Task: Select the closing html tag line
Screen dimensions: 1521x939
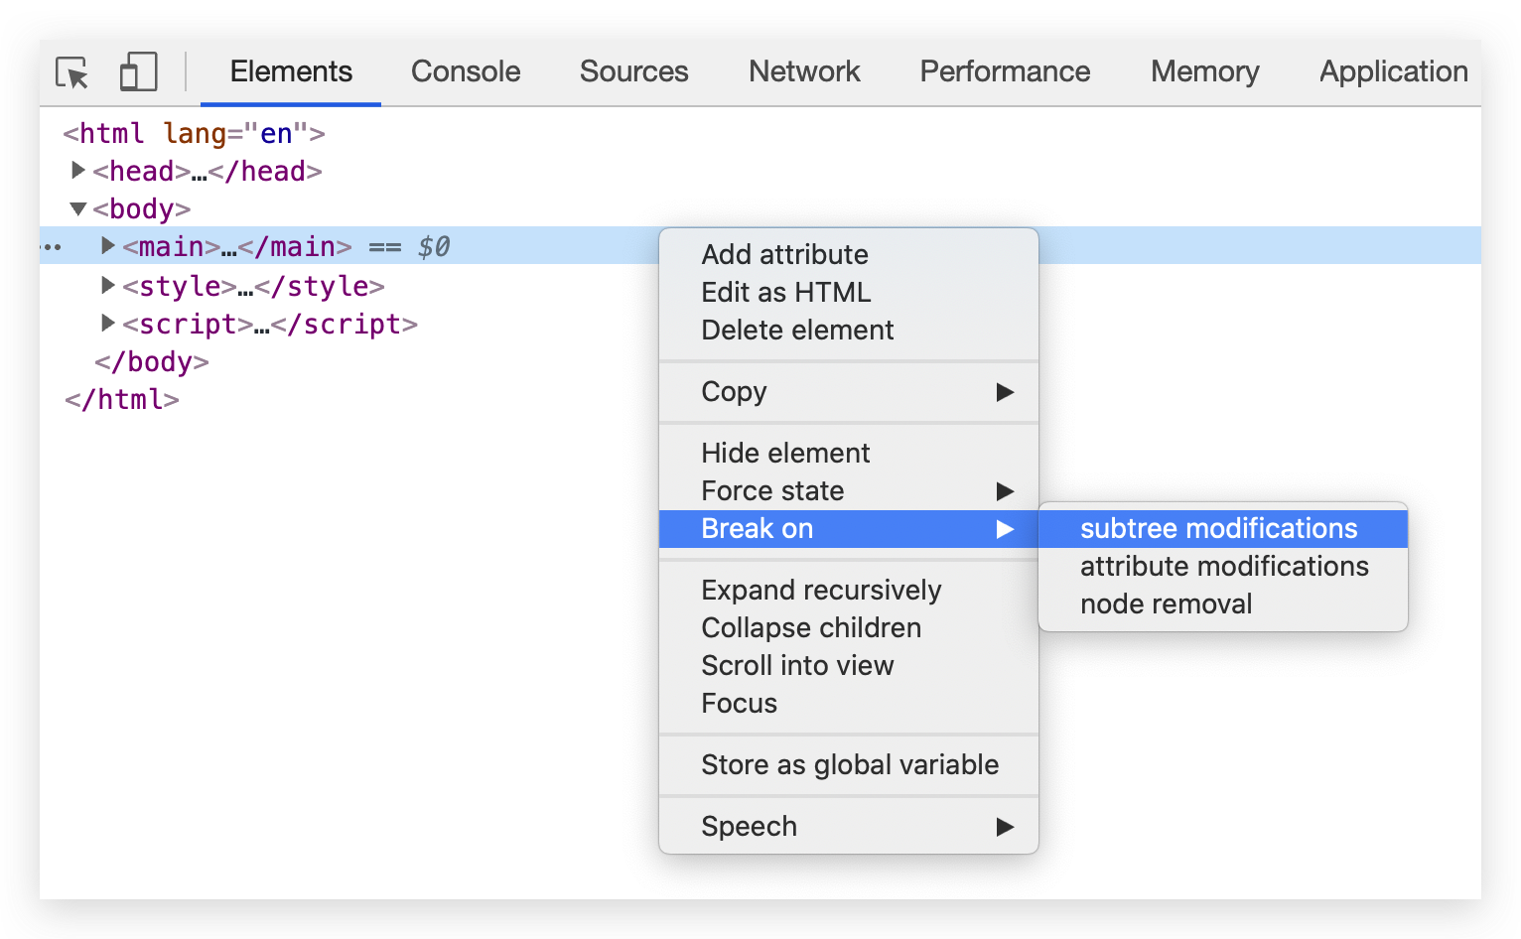Action: click(122, 400)
